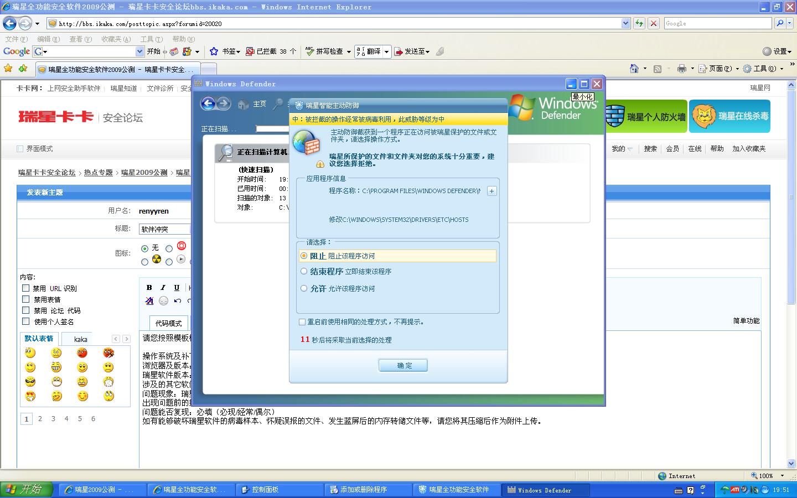Check the 禁用 论坛 代码 box
This screenshot has width=797, height=498.
[25, 310]
